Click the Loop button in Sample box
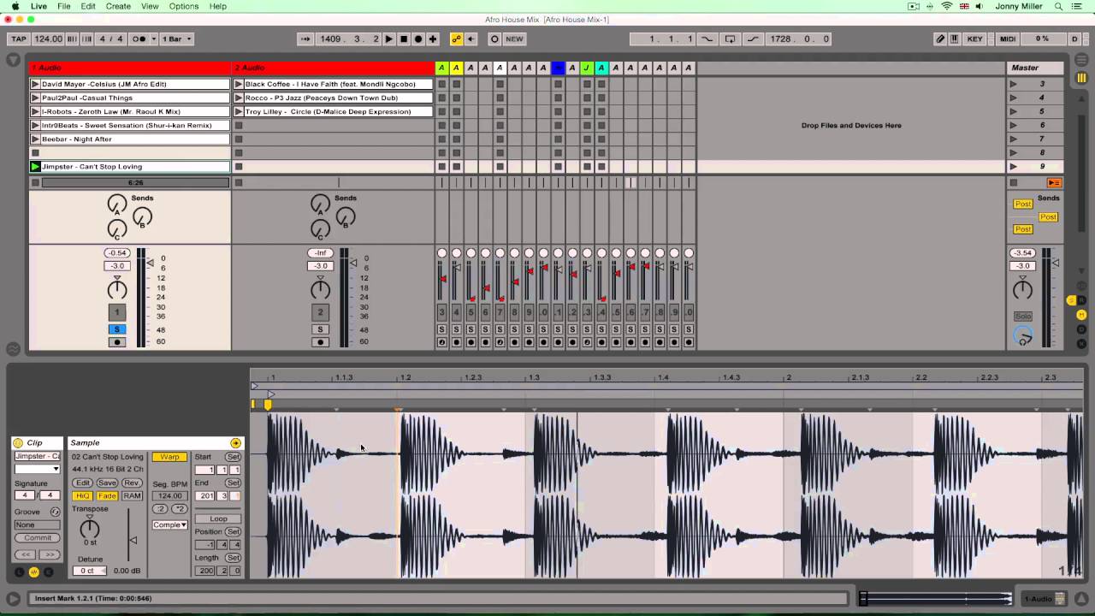The image size is (1095, 616). click(x=218, y=518)
